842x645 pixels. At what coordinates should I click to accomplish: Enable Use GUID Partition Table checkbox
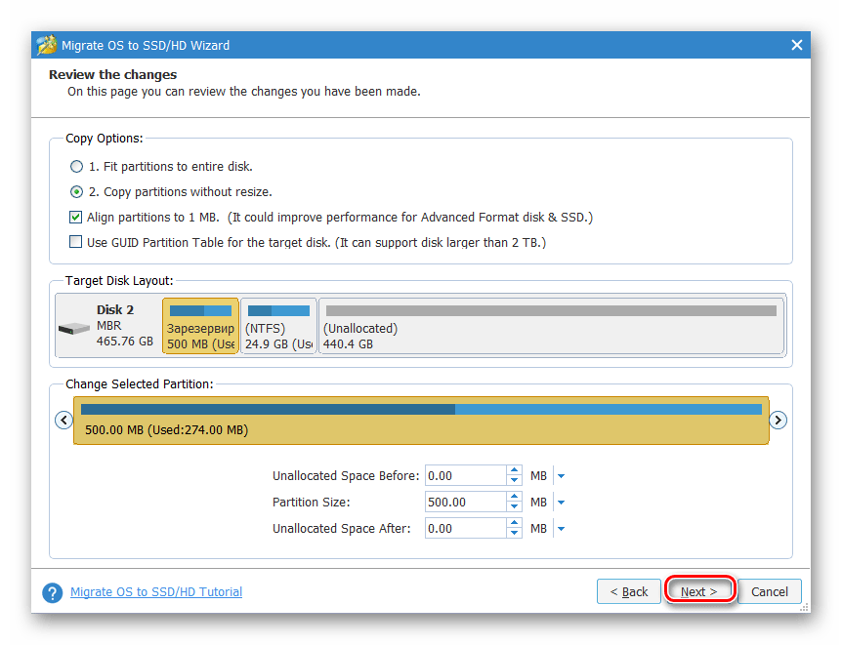click(x=76, y=242)
